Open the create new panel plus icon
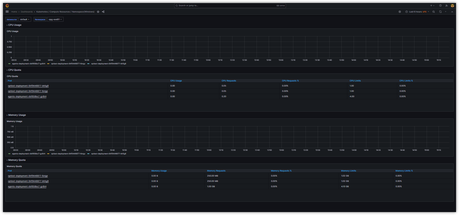 click(x=430, y=5)
